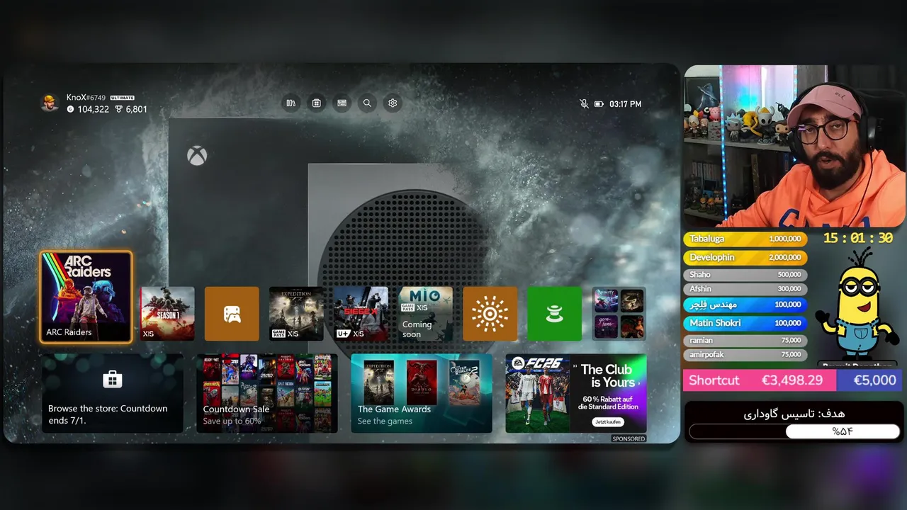Launch the ARC Raiders game tile
The width and height of the screenshot is (907, 510).
(x=86, y=297)
